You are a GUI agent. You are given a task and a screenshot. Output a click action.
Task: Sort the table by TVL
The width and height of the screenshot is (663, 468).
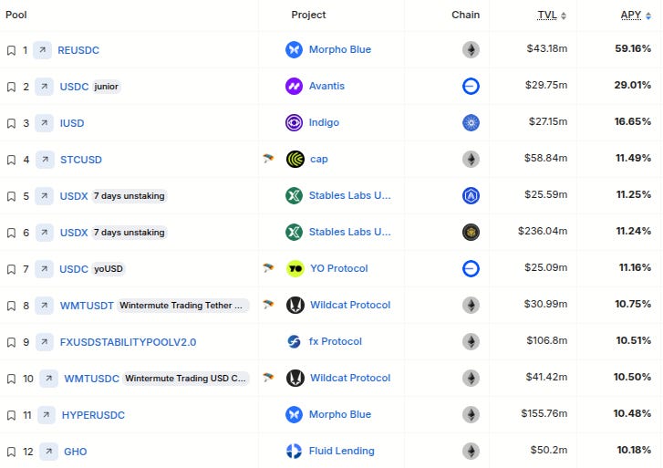[552, 16]
